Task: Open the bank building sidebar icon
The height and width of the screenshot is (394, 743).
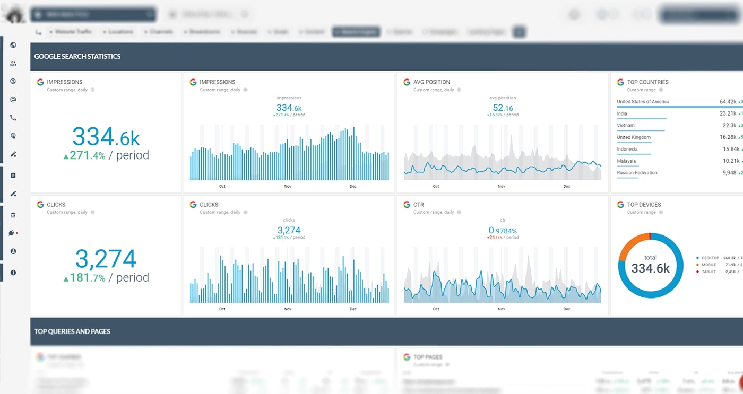Action: [x=13, y=215]
